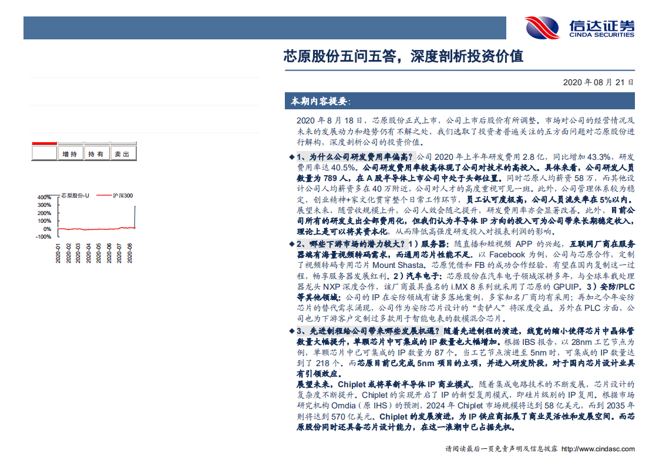Viewport: 659px width, 466px height.
Task: Expand the highlighted question about R&D expense ratio
Action: point(352,157)
